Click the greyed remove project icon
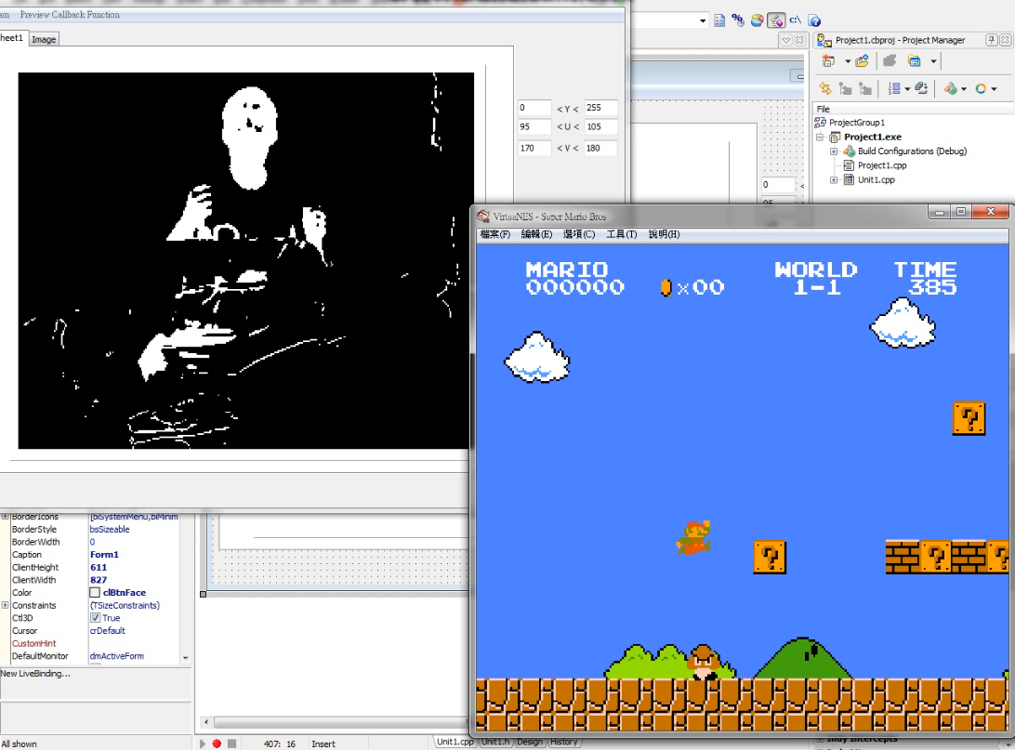Viewport: 1015px width, 750px height. click(890, 60)
